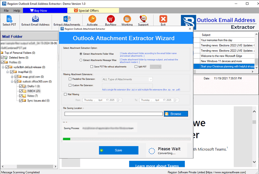
Task: Click the Sync Issues folder icon
Action: tap(24, 101)
